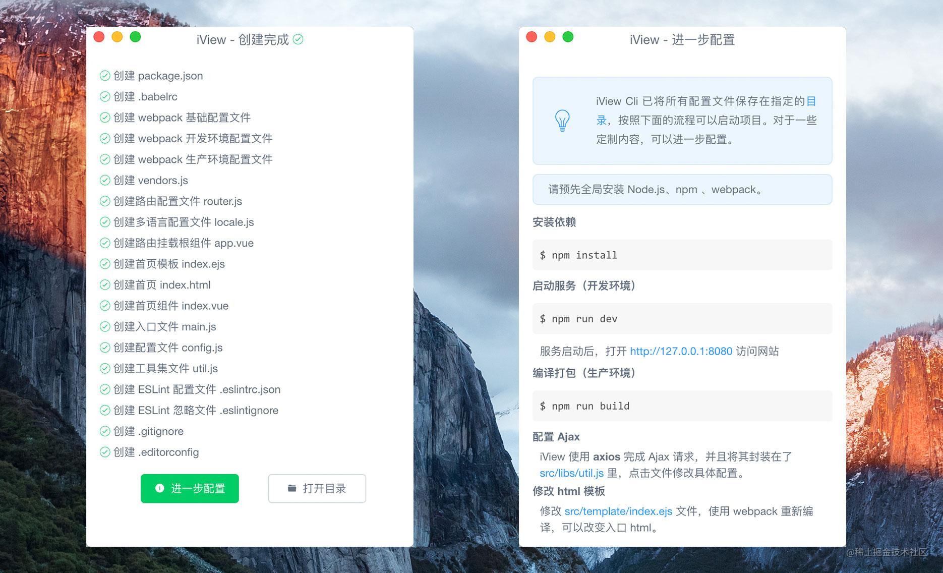Click the info icon in 进一步配置 button
Image resolution: width=943 pixels, height=573 pixels.
pyautogui.click(x=160, y=488)
